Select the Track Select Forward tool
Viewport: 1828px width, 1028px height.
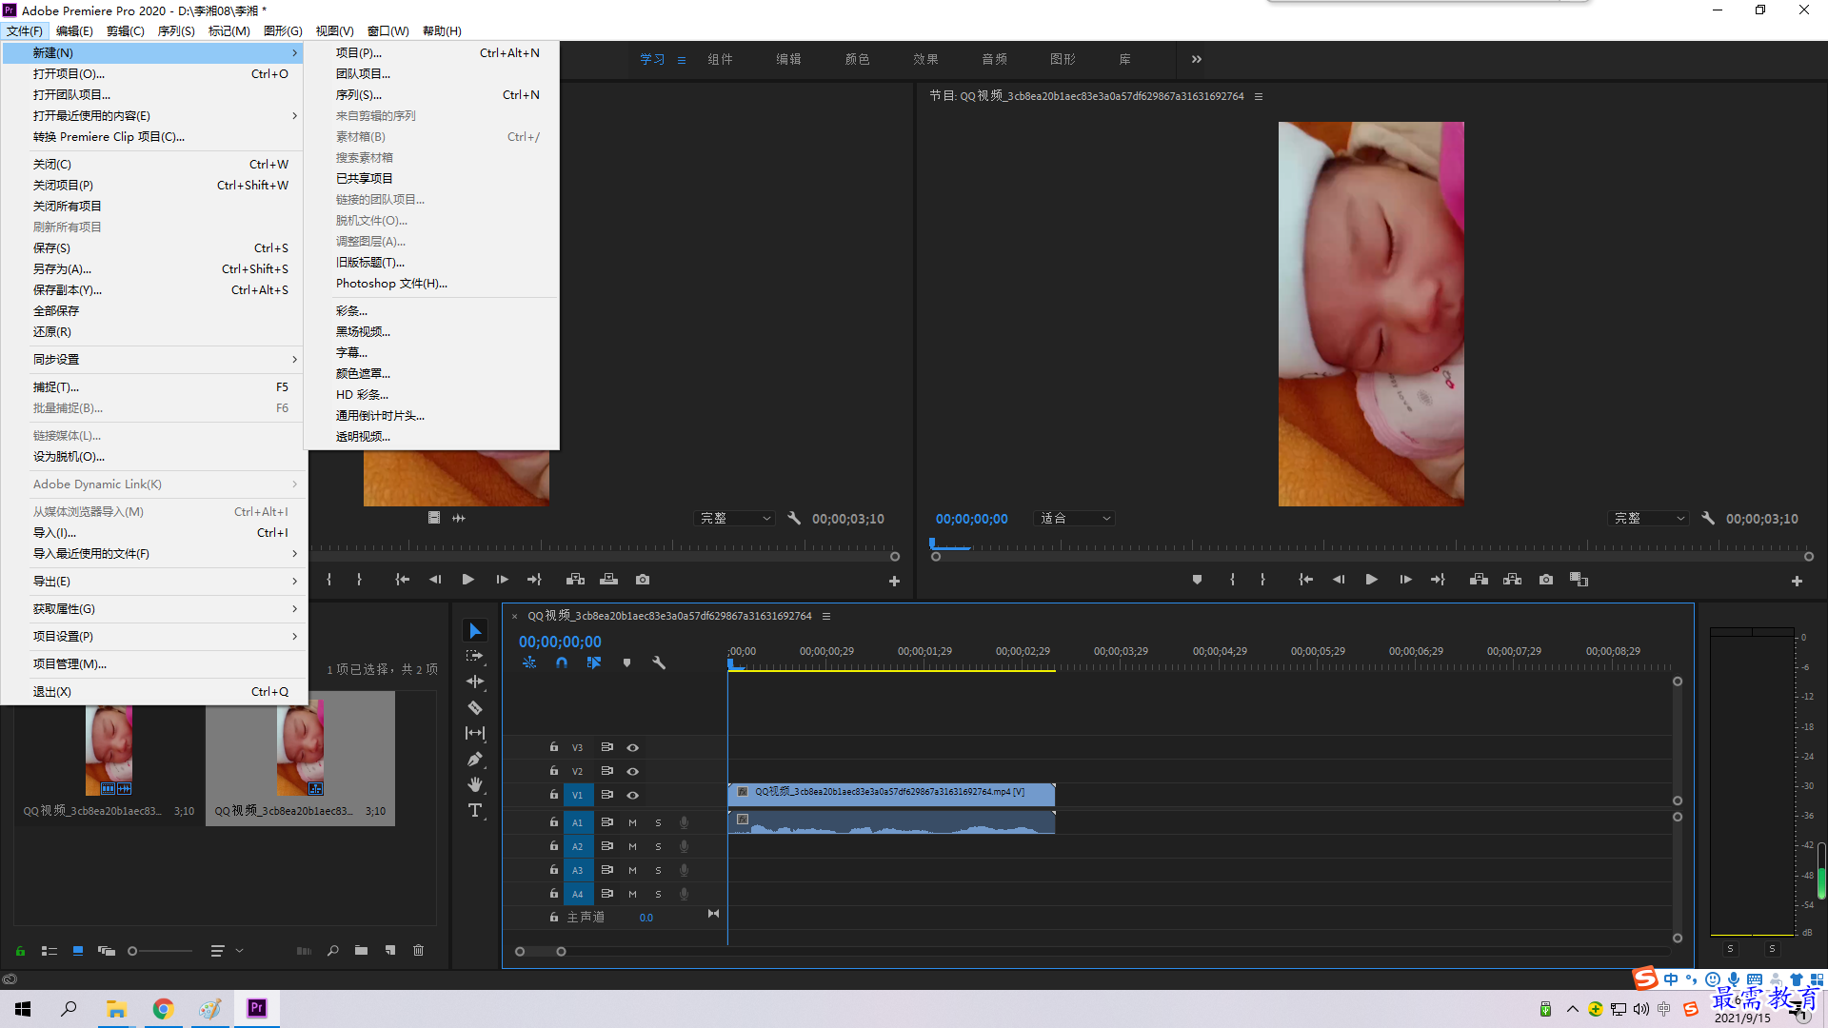click(474, 656)
